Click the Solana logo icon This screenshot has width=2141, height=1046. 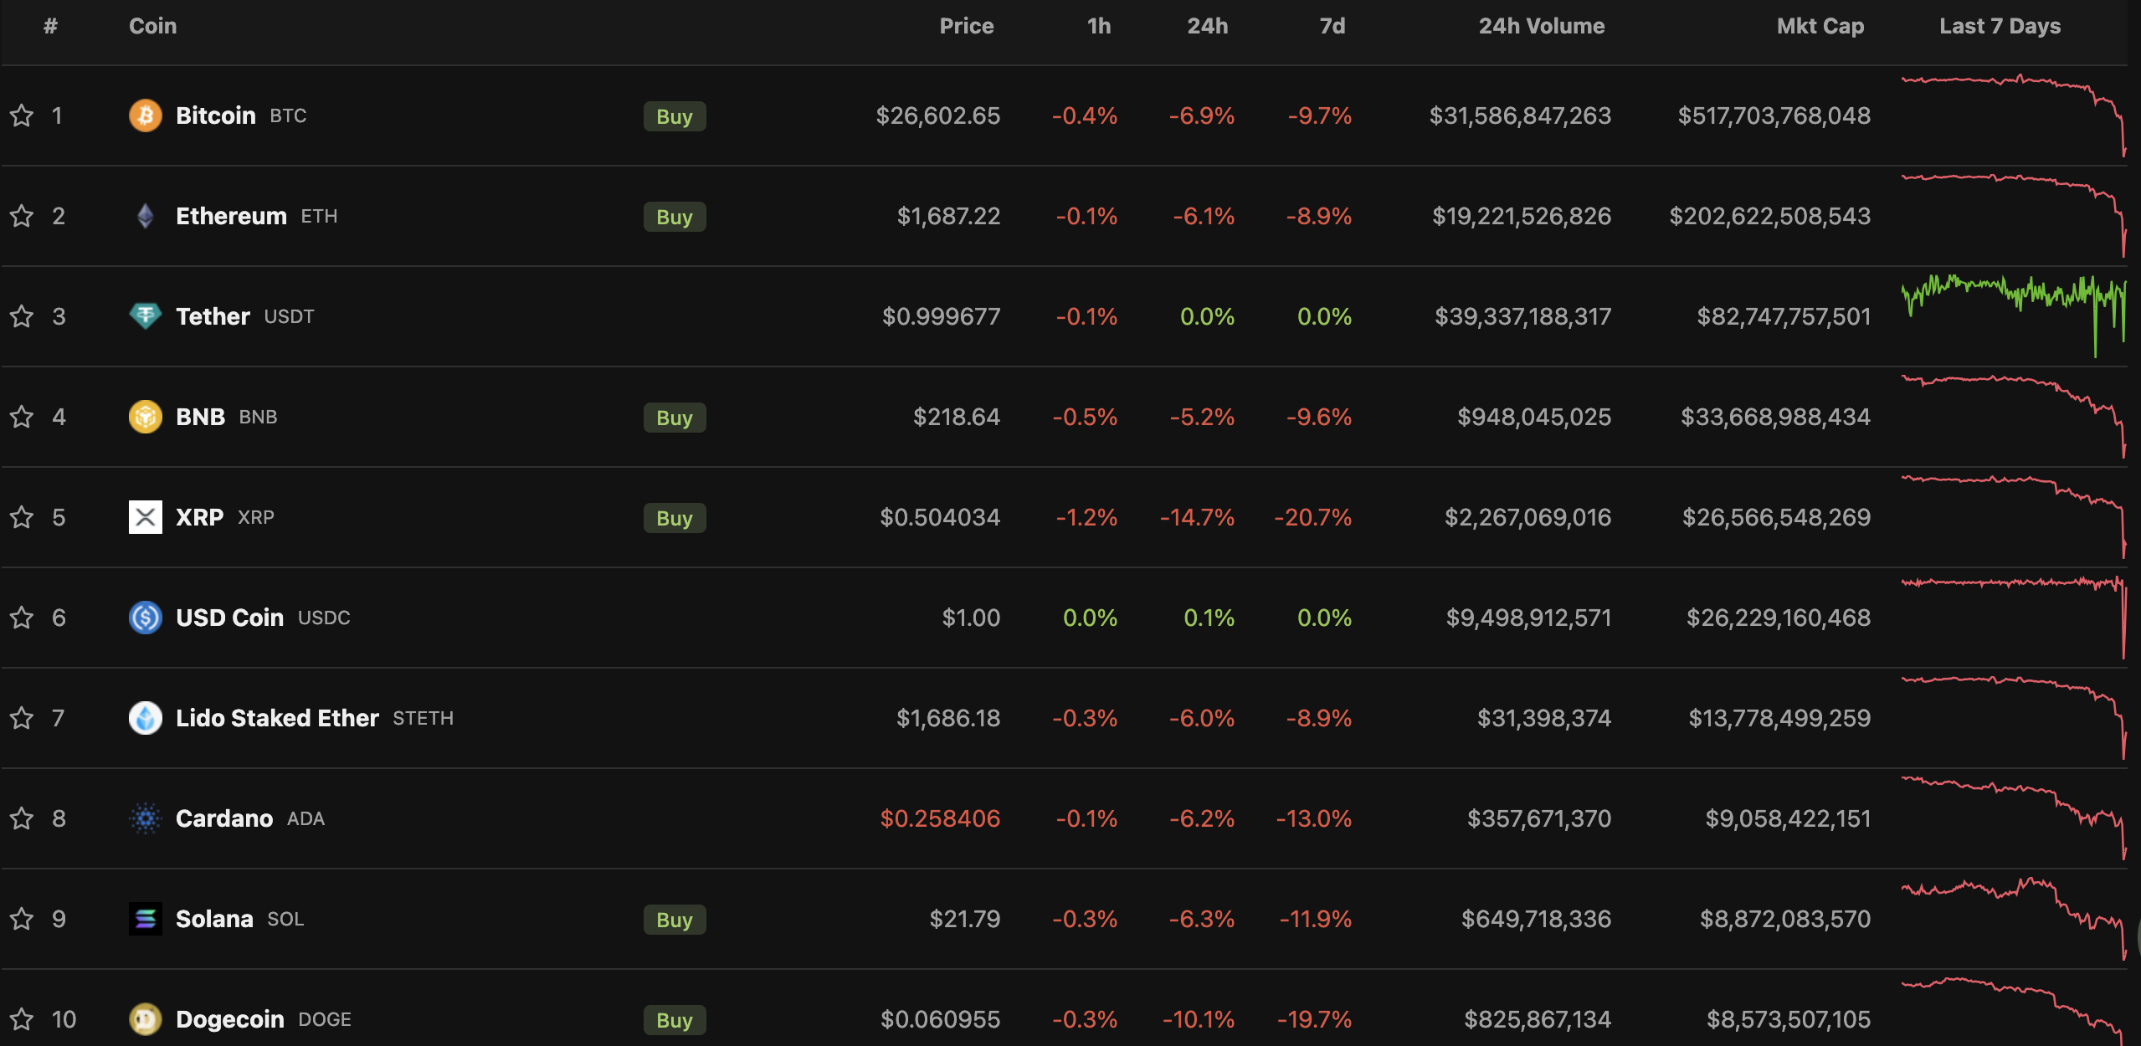[x=145, y=919]
